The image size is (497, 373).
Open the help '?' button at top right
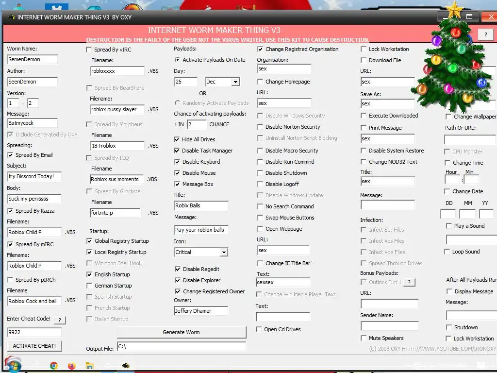point(485,34)
